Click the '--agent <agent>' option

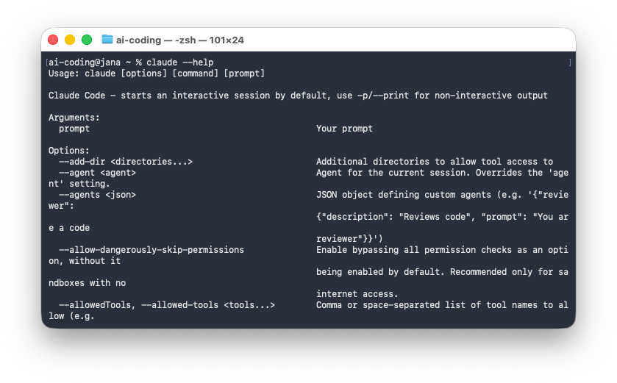pos(97,173)
